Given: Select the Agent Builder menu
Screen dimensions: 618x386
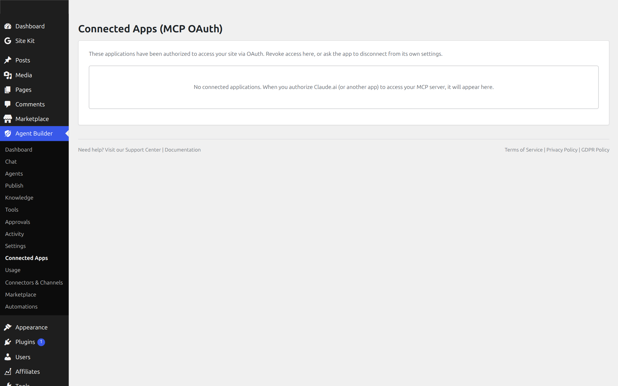Looking at the screenshot, I should pos(34,134).
